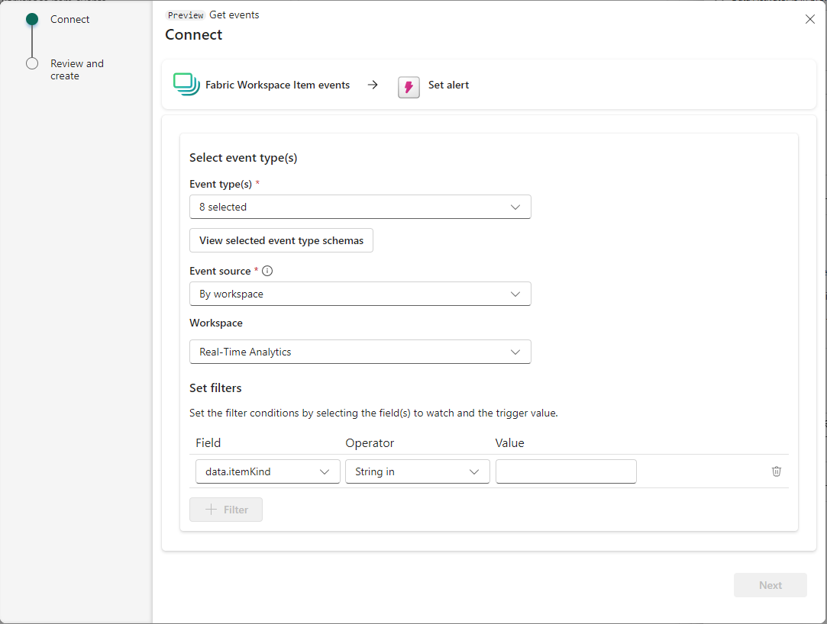
Task: Click View selected event type schemas button
Action: [281, 240]
